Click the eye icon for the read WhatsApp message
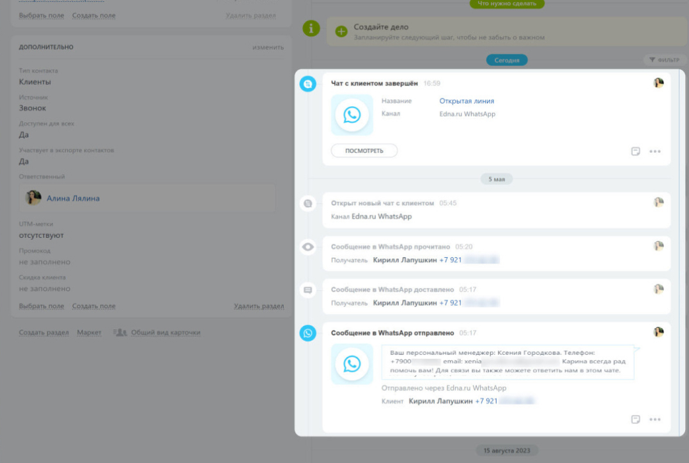 click(x=308, y=247)
